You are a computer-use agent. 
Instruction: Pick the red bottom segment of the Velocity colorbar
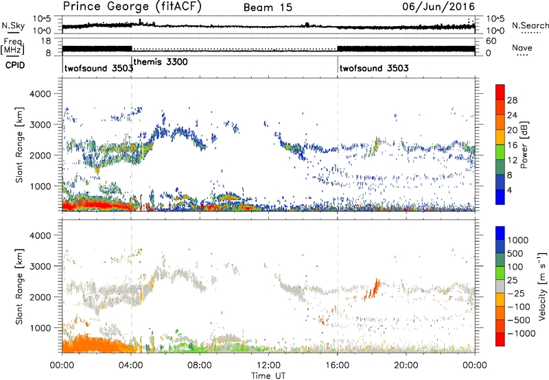(500, 340)
